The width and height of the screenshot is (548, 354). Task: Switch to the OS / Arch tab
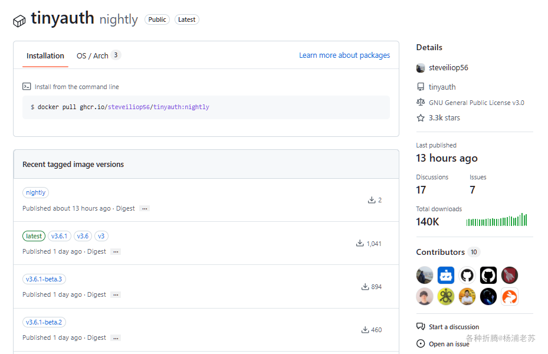pyautogui.click(x=99, y=55)
